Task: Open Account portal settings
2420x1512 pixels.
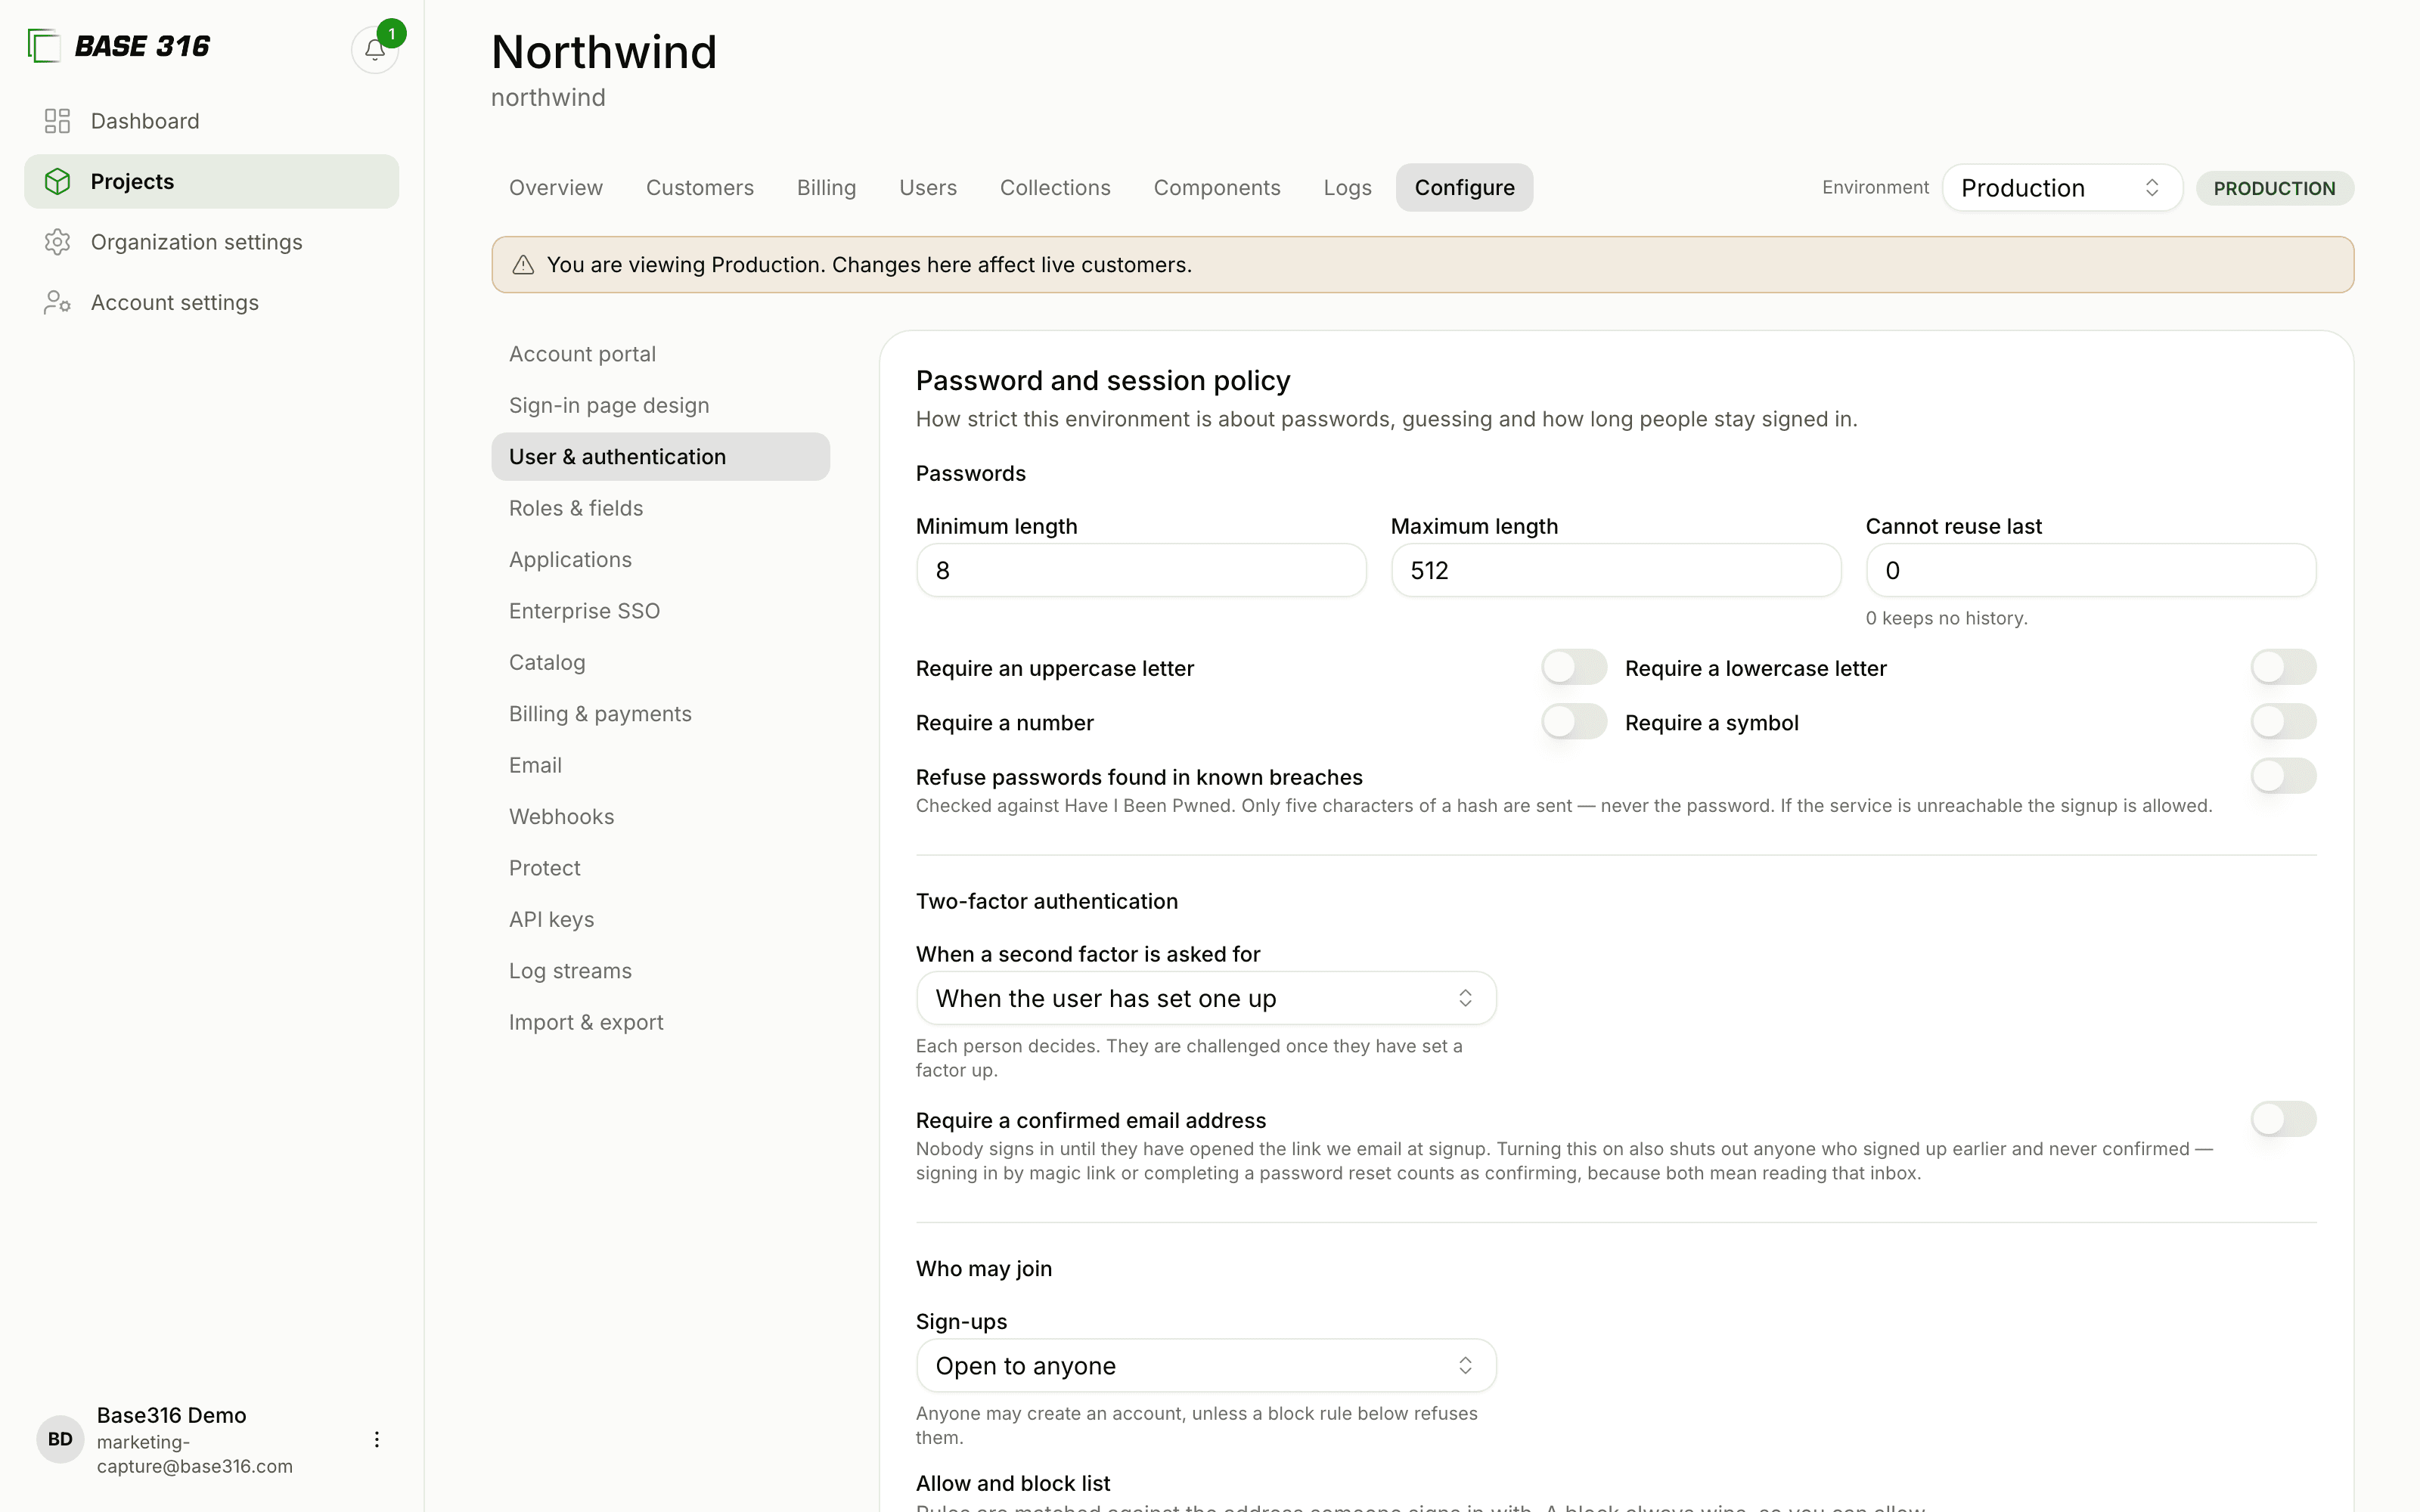Action: tap(660, 354)
